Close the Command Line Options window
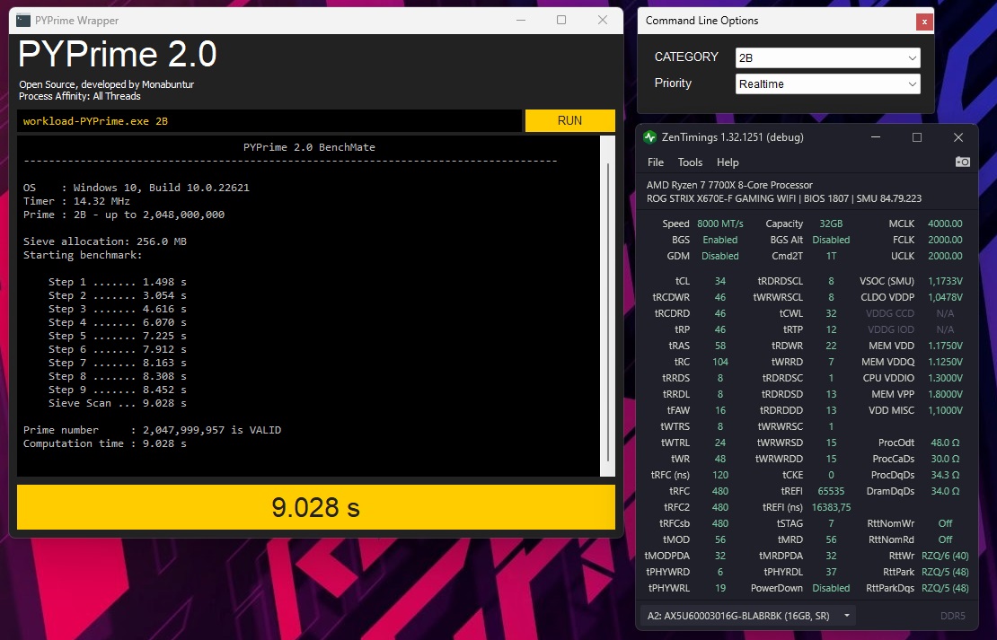 pos(924,22)
